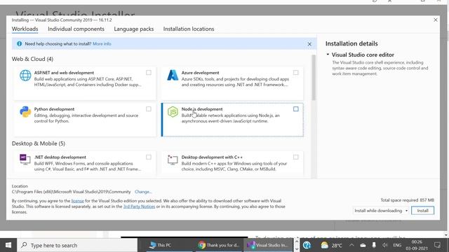The width and height of the screenshot is (449, 252).
Task: Click the Azure development title text
Action: (x=200, y=73)
